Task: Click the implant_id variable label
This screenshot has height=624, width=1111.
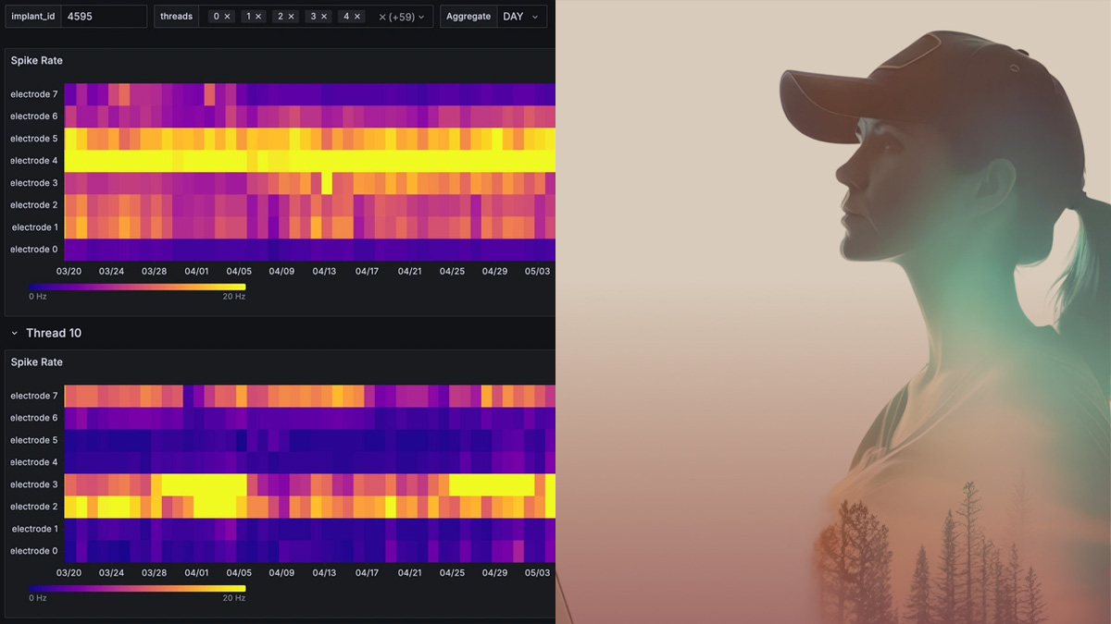Action: 33,17
